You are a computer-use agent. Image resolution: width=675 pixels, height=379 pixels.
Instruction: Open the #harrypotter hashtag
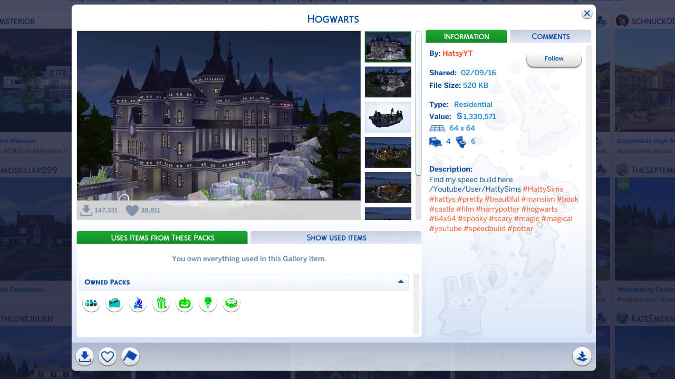point(497,209)
